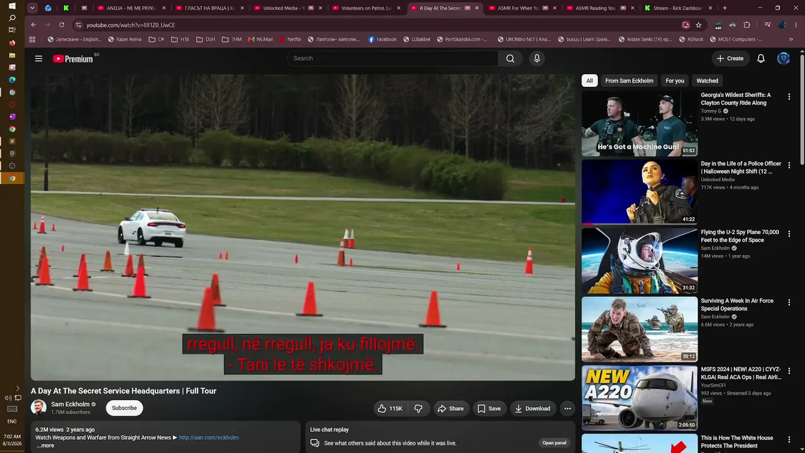Open the Netflix bookmark

pos(290,39)
